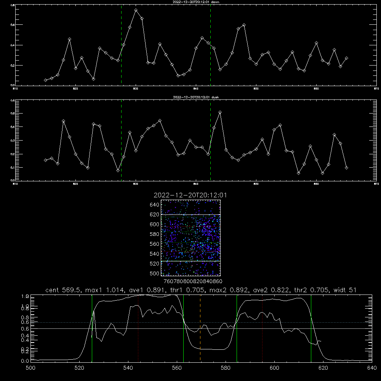Click x-axis label 640 of the bottom profile plot
The height and width of the screenshot is (381, 381).
(x=372, y=368)
